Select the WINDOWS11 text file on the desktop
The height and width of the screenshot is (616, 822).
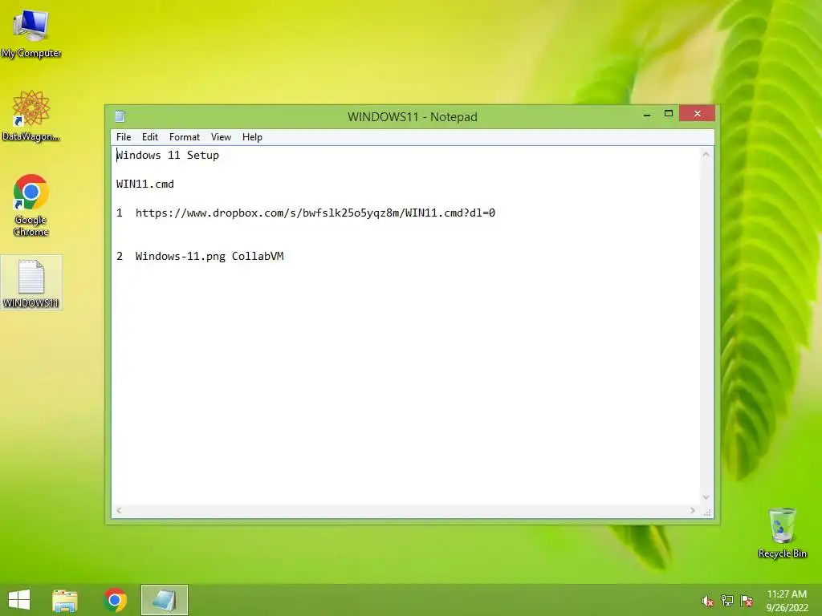pyautogui.click(x=31, y=283)
